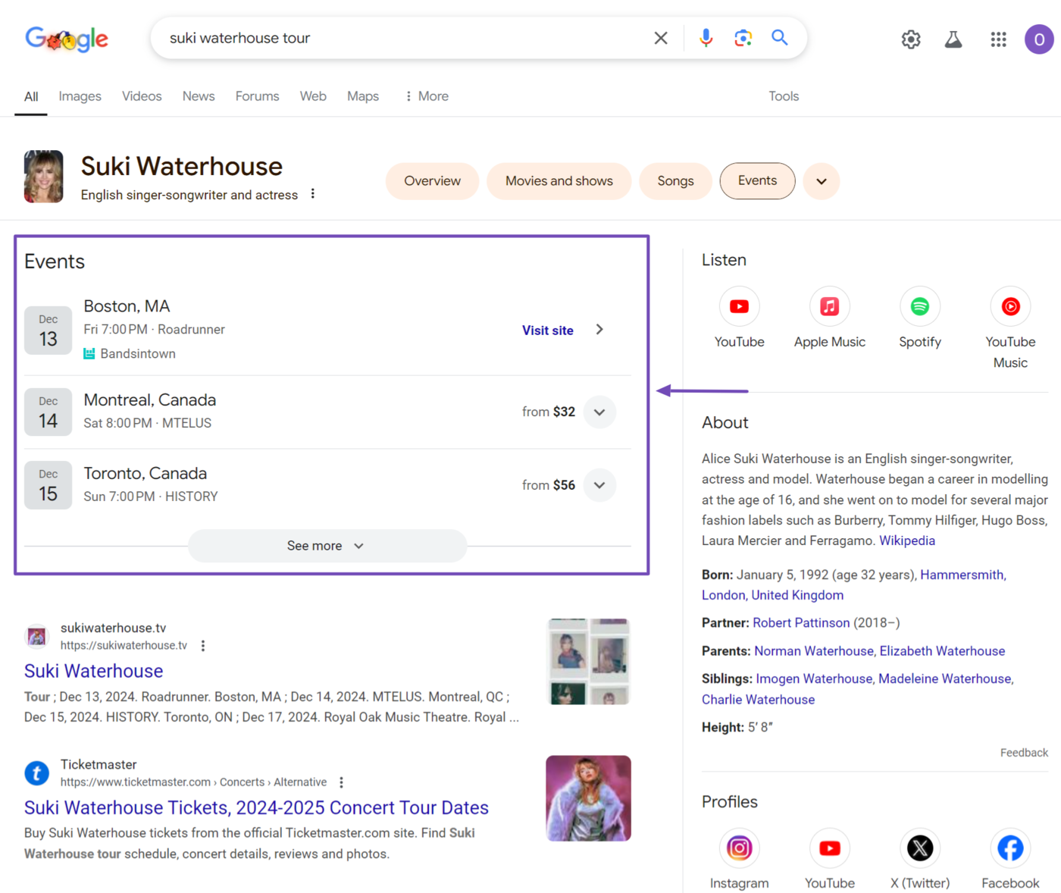Open the Boston event arrow
Viewport: 1061px width, 893px height.
[599, 330]
